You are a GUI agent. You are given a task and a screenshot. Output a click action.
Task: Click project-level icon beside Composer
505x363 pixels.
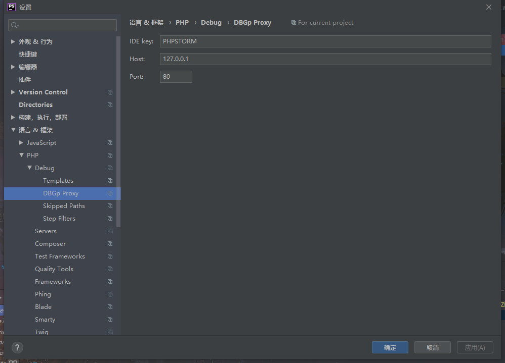pyautogui.click(x=110, y=243)
